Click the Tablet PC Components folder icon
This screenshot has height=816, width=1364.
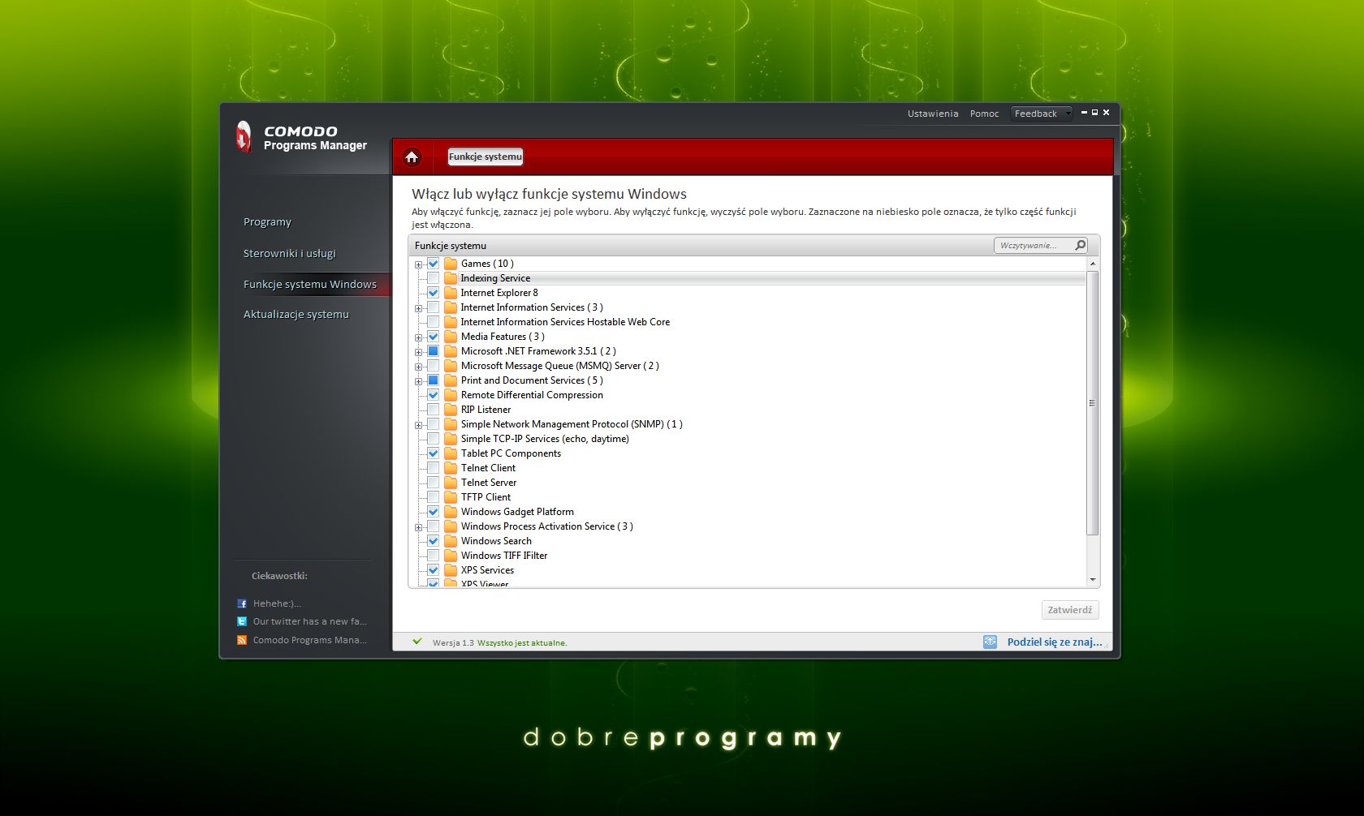[451, 453]
